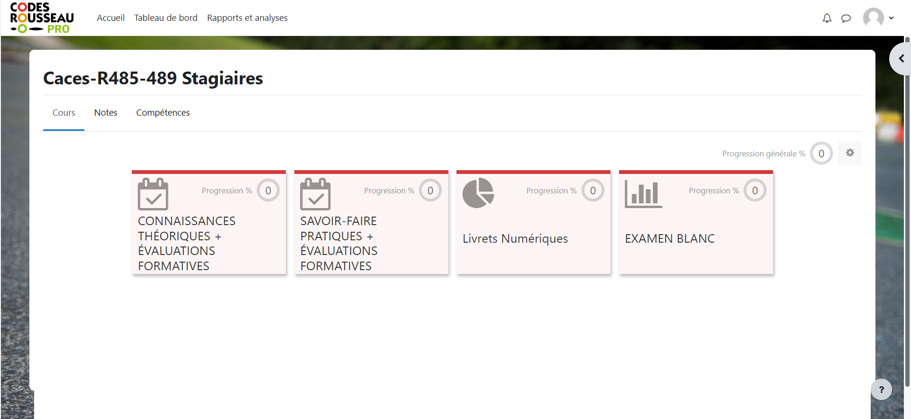Click the Codes Rousseau Pro logo

(42, 18)
